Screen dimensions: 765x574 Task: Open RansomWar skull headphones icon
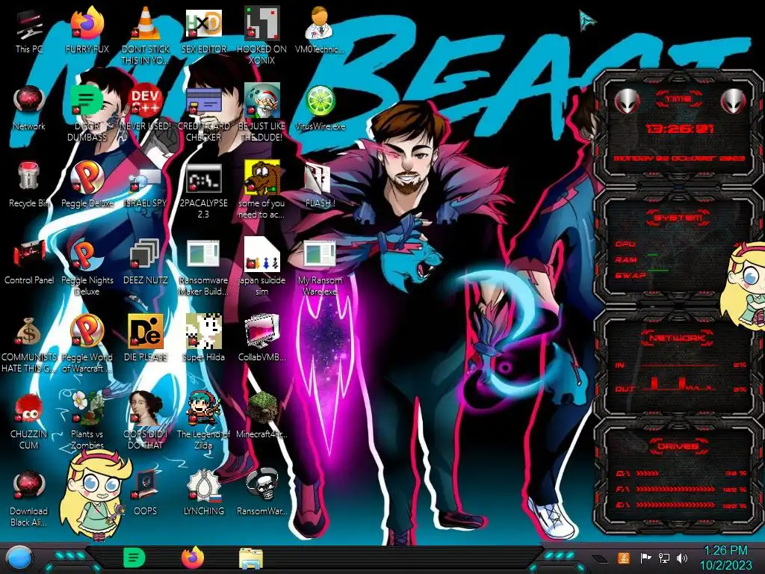tap(261, 484)
